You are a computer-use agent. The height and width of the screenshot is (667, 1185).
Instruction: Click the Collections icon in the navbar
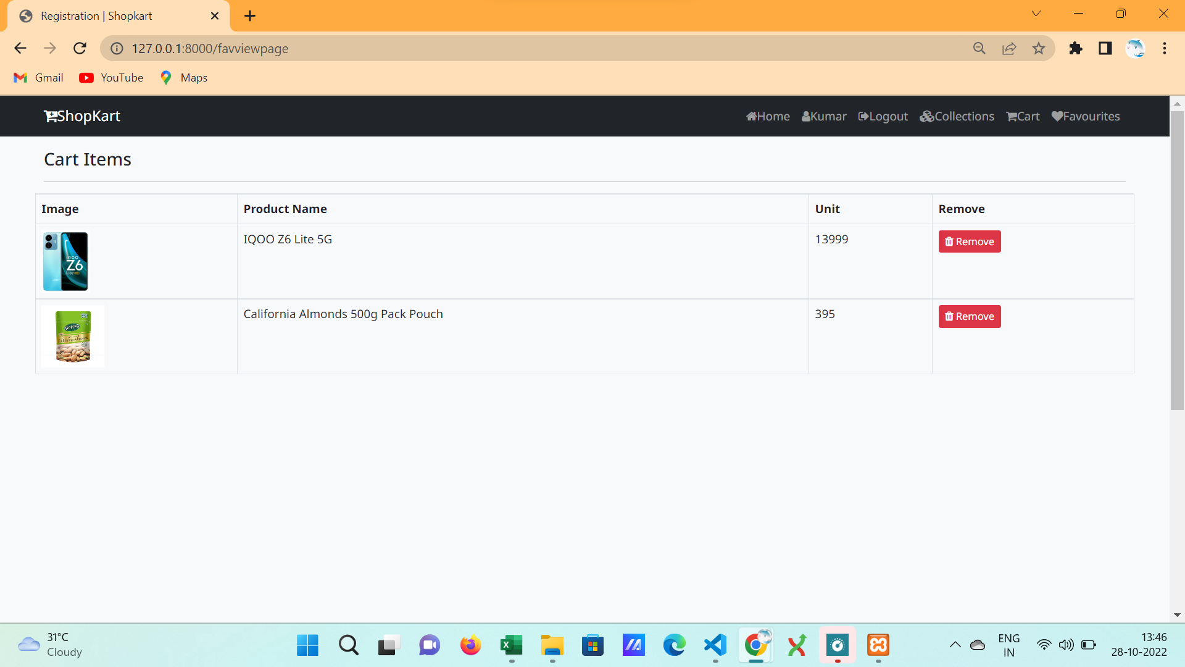[928, 116]
